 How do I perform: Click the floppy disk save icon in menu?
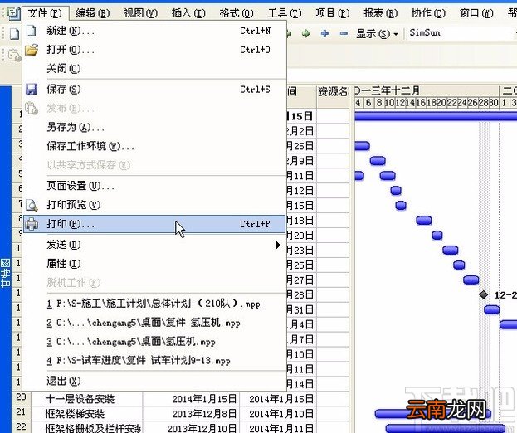(32, 90)
